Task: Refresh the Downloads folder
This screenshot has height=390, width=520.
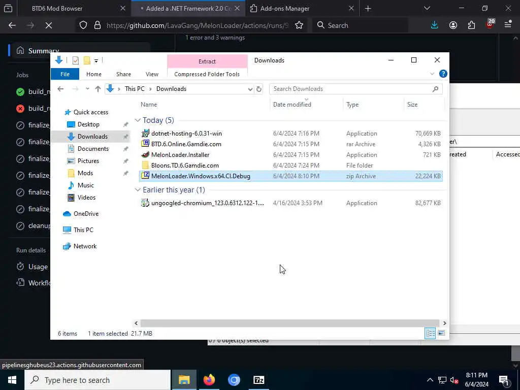Action: coord(258,89)
